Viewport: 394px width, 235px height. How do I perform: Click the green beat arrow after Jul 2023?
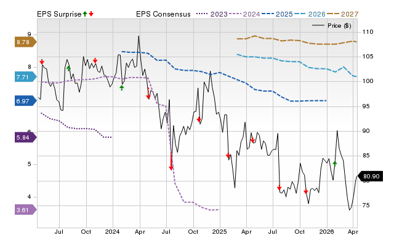tap(68, 68)
